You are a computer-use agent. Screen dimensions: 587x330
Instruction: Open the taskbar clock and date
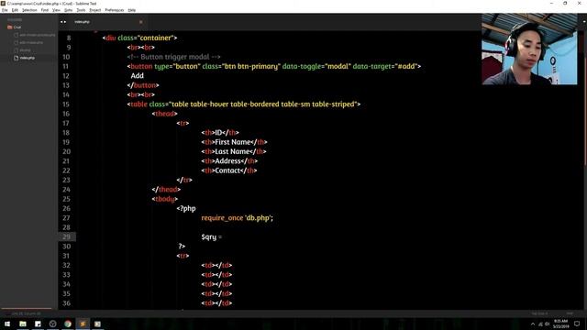click(560, 324)
